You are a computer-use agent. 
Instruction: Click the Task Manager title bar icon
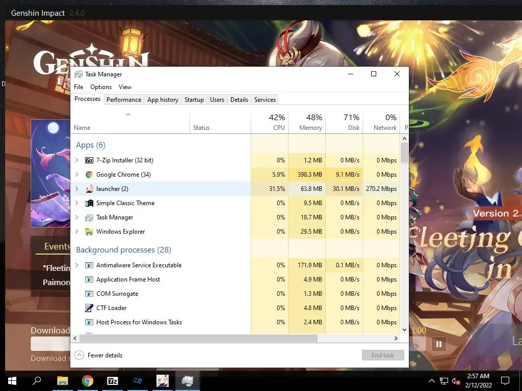tap(78, 74)
